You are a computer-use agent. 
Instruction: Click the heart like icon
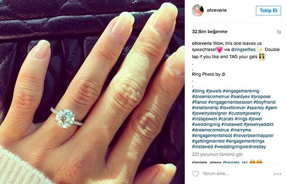195,174
